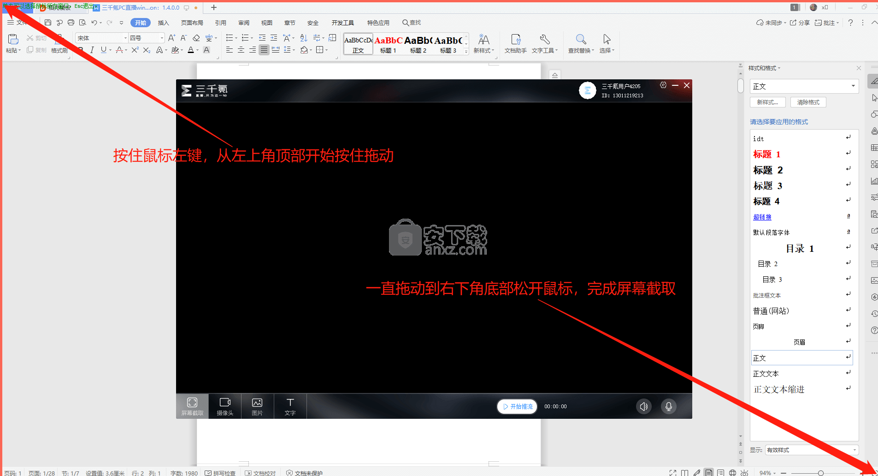The height and width of the screenshot is (476, 878).
Task: Open the current style combo box showing 正文
Action: pyautogui.click(x=804, y=86)
